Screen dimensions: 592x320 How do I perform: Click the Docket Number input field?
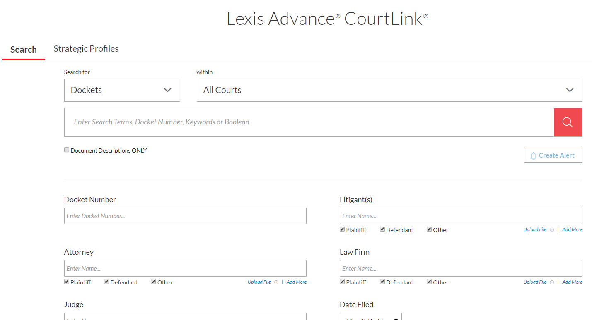click(x=185, y=216)
